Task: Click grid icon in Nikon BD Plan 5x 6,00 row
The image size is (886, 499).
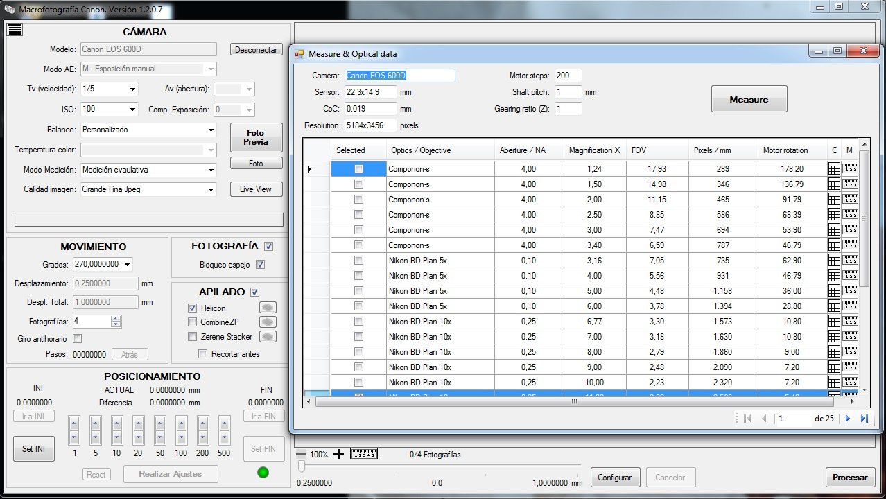Action: click(834, 306)
